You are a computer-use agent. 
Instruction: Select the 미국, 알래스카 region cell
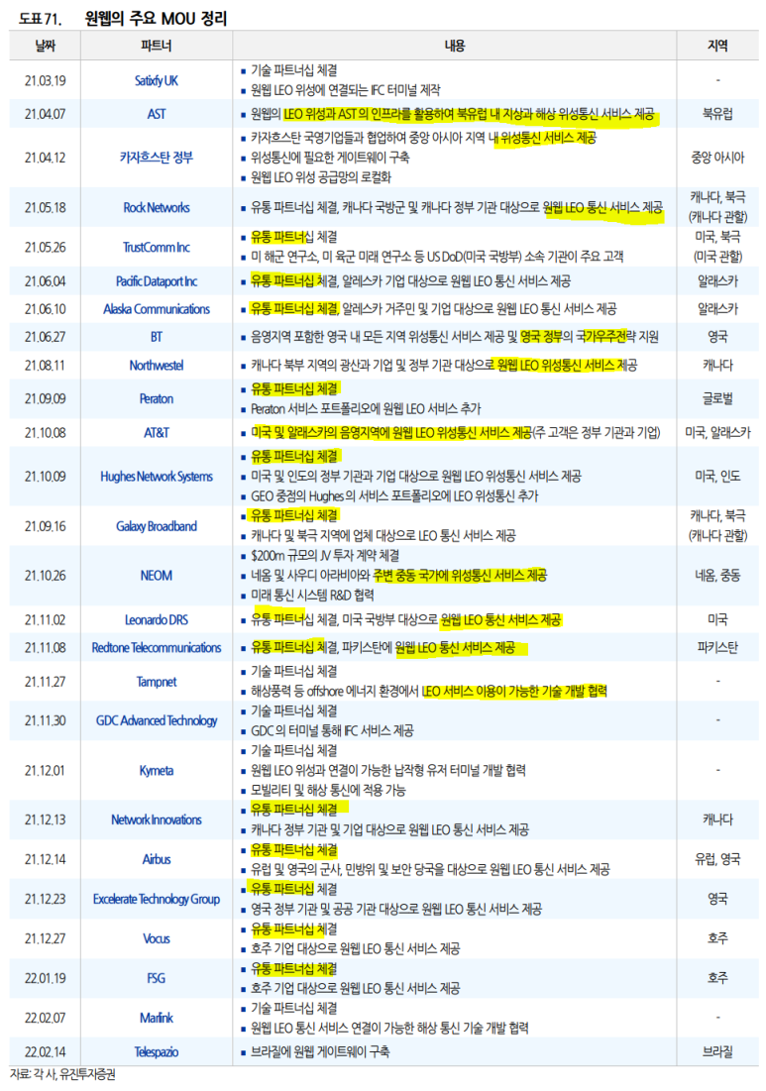tap(718, 433)
